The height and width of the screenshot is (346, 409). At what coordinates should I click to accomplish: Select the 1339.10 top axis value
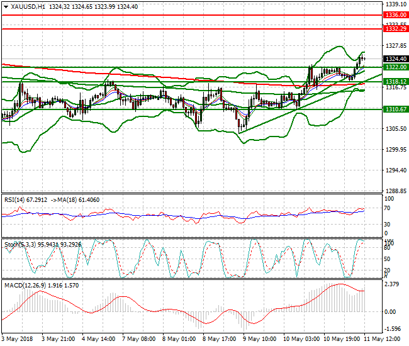pos(396,4)
